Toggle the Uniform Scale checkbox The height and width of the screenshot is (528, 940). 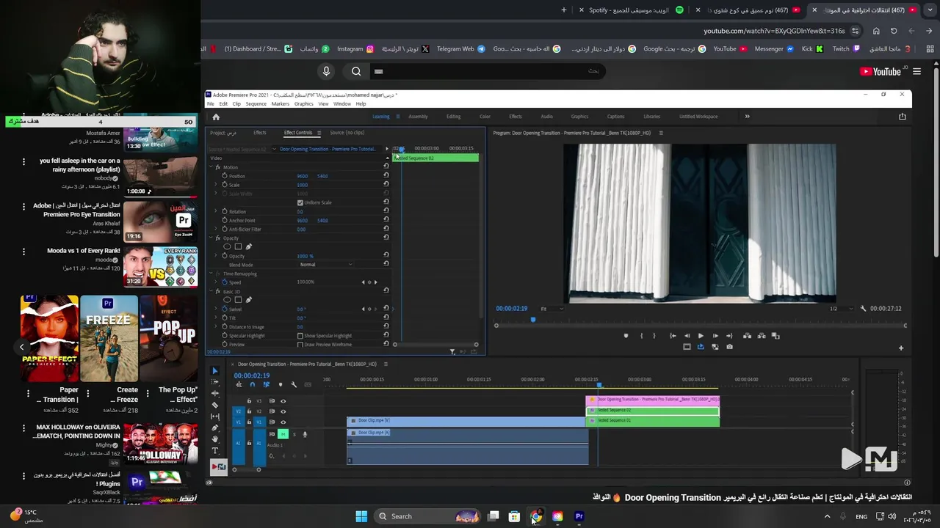point(300,202)
